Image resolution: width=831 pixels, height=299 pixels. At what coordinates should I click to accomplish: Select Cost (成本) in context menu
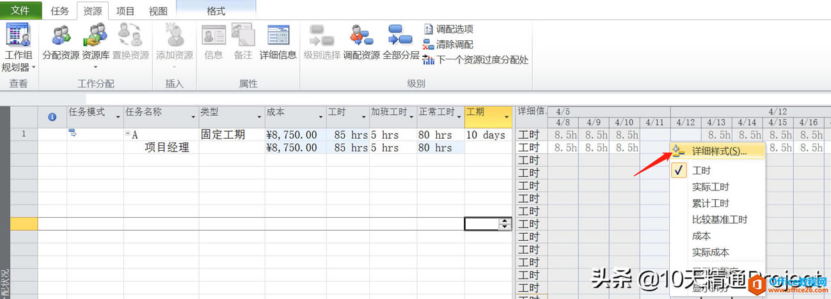(716, 236)
